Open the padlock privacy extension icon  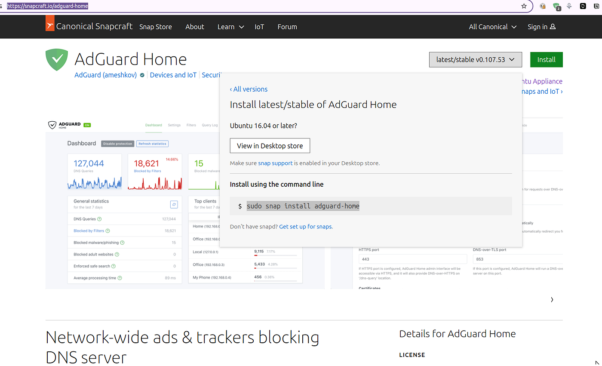point(543,6)
